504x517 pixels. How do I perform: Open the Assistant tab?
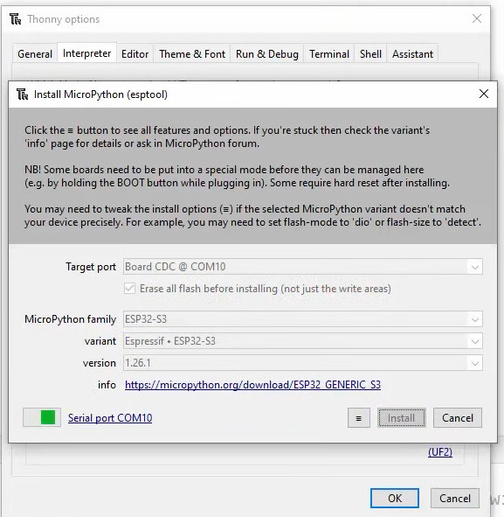(412, 53)
